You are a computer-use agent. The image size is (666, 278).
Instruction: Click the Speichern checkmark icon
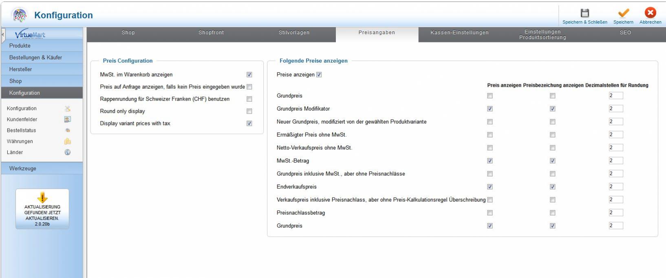coord(623,13)
